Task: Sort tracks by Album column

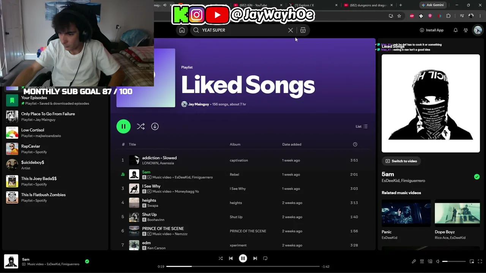Action: pyautogui.click(x=235, y=144)
